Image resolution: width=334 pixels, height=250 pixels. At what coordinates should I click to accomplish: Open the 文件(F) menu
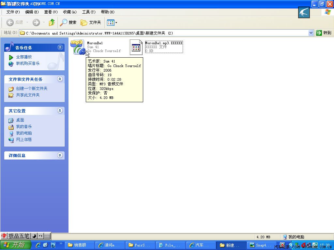pyautogui.click(x=13, y=12)
